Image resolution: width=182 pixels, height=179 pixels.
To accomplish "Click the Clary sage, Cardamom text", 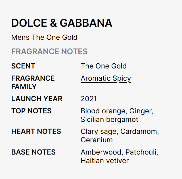I will point(120,132).
